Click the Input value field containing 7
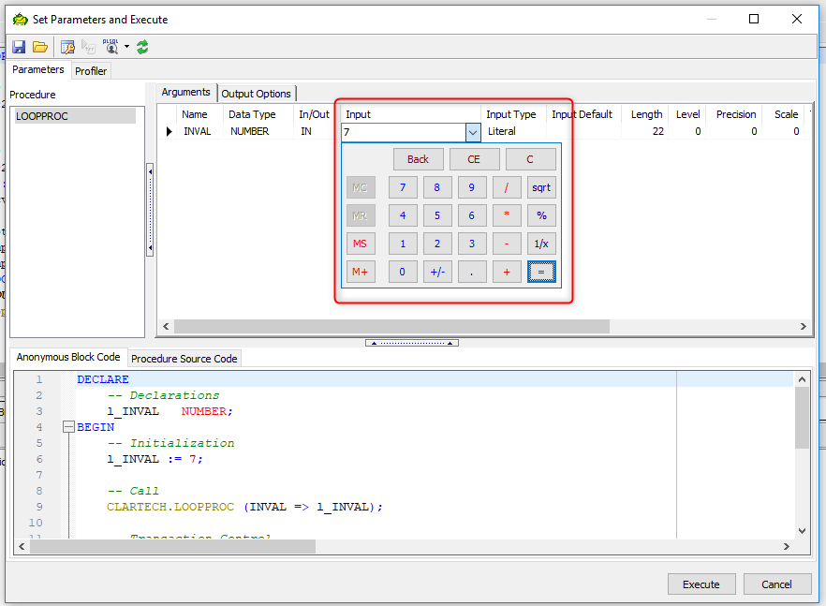The image size is (826, 606). 404,132
